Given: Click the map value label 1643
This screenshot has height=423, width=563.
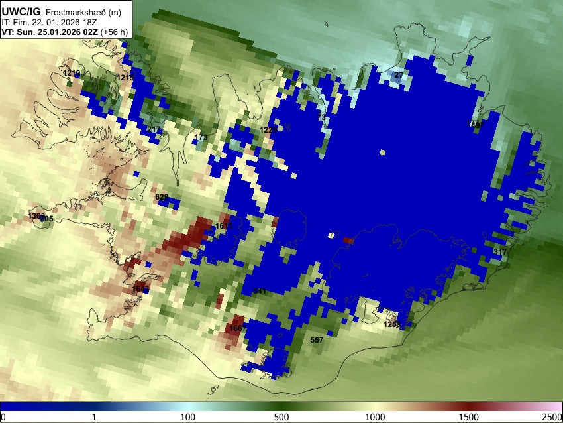Looking at the screenshot, I should pos(140,289).
